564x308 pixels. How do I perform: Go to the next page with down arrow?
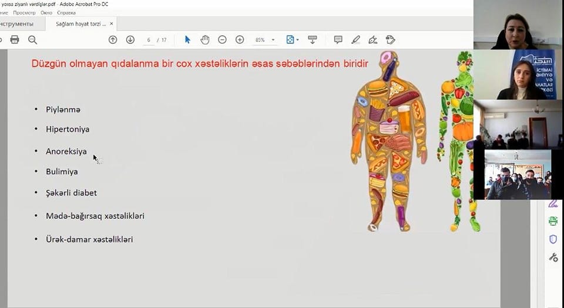130,39
